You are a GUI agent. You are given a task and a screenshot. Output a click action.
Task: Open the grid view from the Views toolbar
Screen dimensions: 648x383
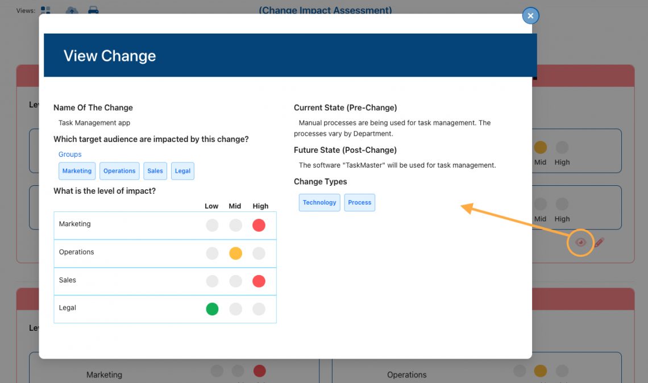pos(44,10)
